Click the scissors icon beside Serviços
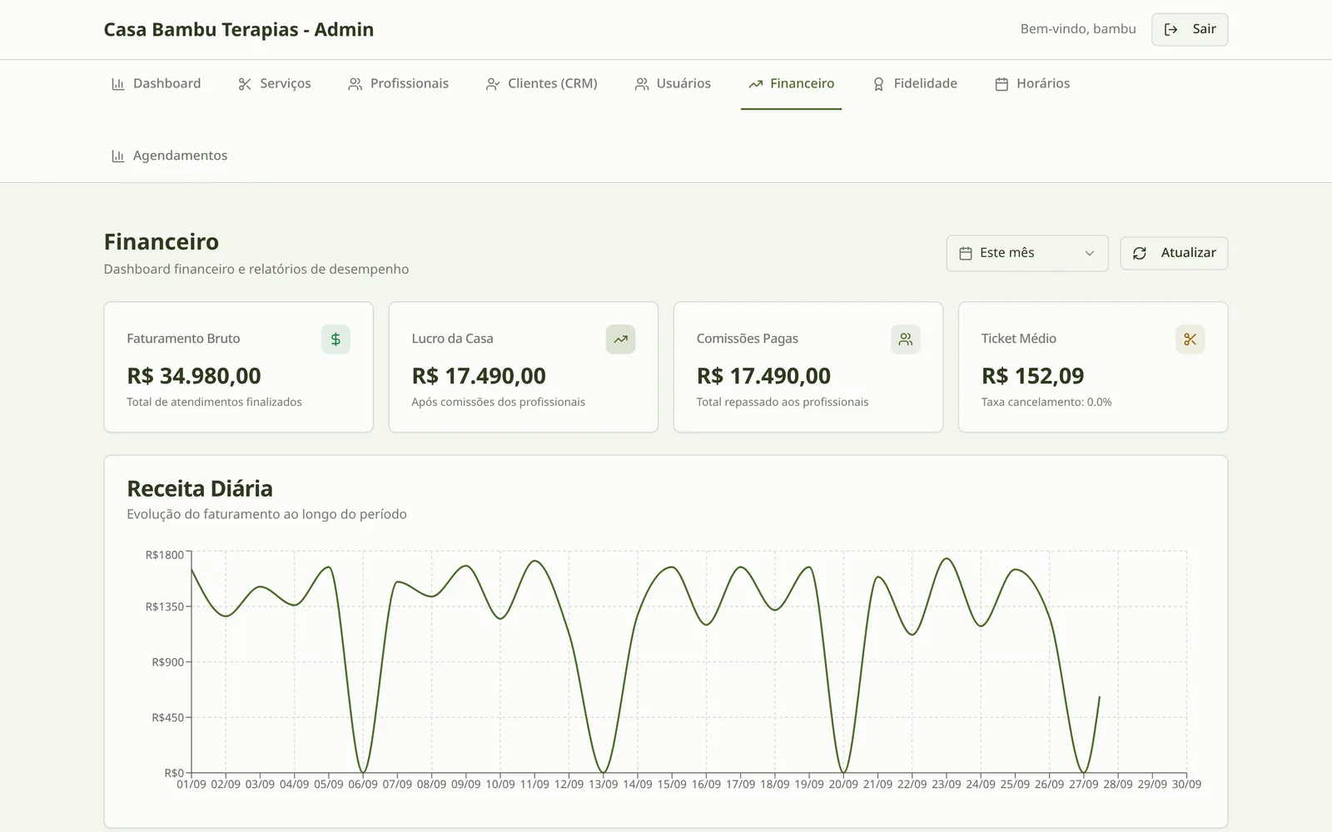Image resolution: width=1332 pixels, height=832 pixels. pyautogui.click(x=245, y=84)
